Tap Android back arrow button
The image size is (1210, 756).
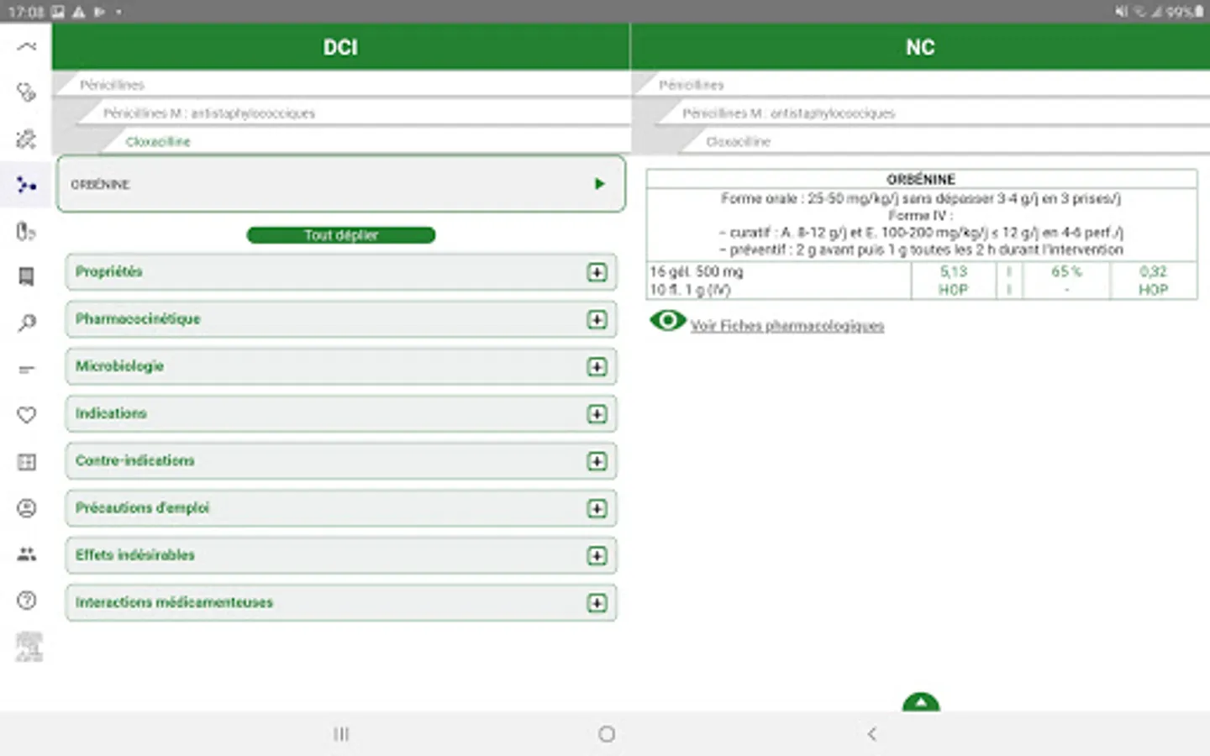tap(871, 734)
